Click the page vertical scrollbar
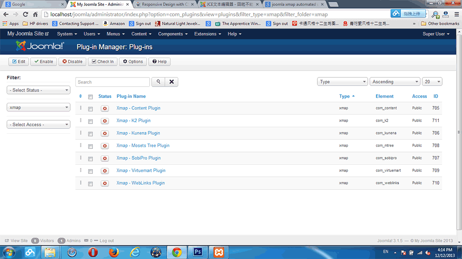462x259 pixels. click(x=459, y=132)
